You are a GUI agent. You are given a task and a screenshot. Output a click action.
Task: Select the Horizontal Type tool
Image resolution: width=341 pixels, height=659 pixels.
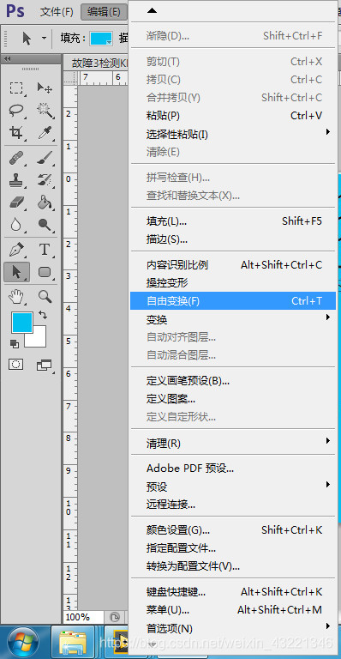pos(44,250)
